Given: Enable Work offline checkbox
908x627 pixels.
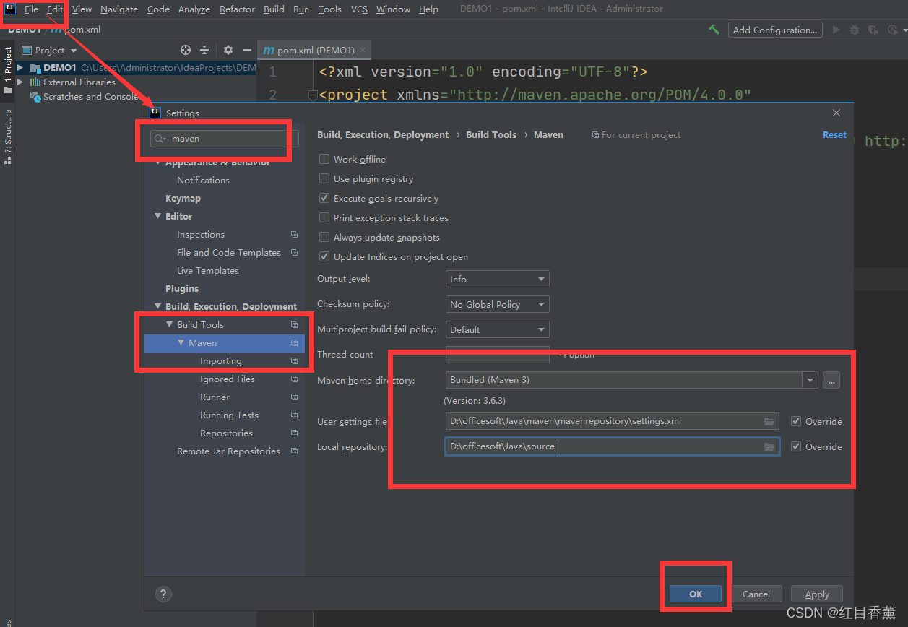Looking at the screenshot, I should point(324,159).
